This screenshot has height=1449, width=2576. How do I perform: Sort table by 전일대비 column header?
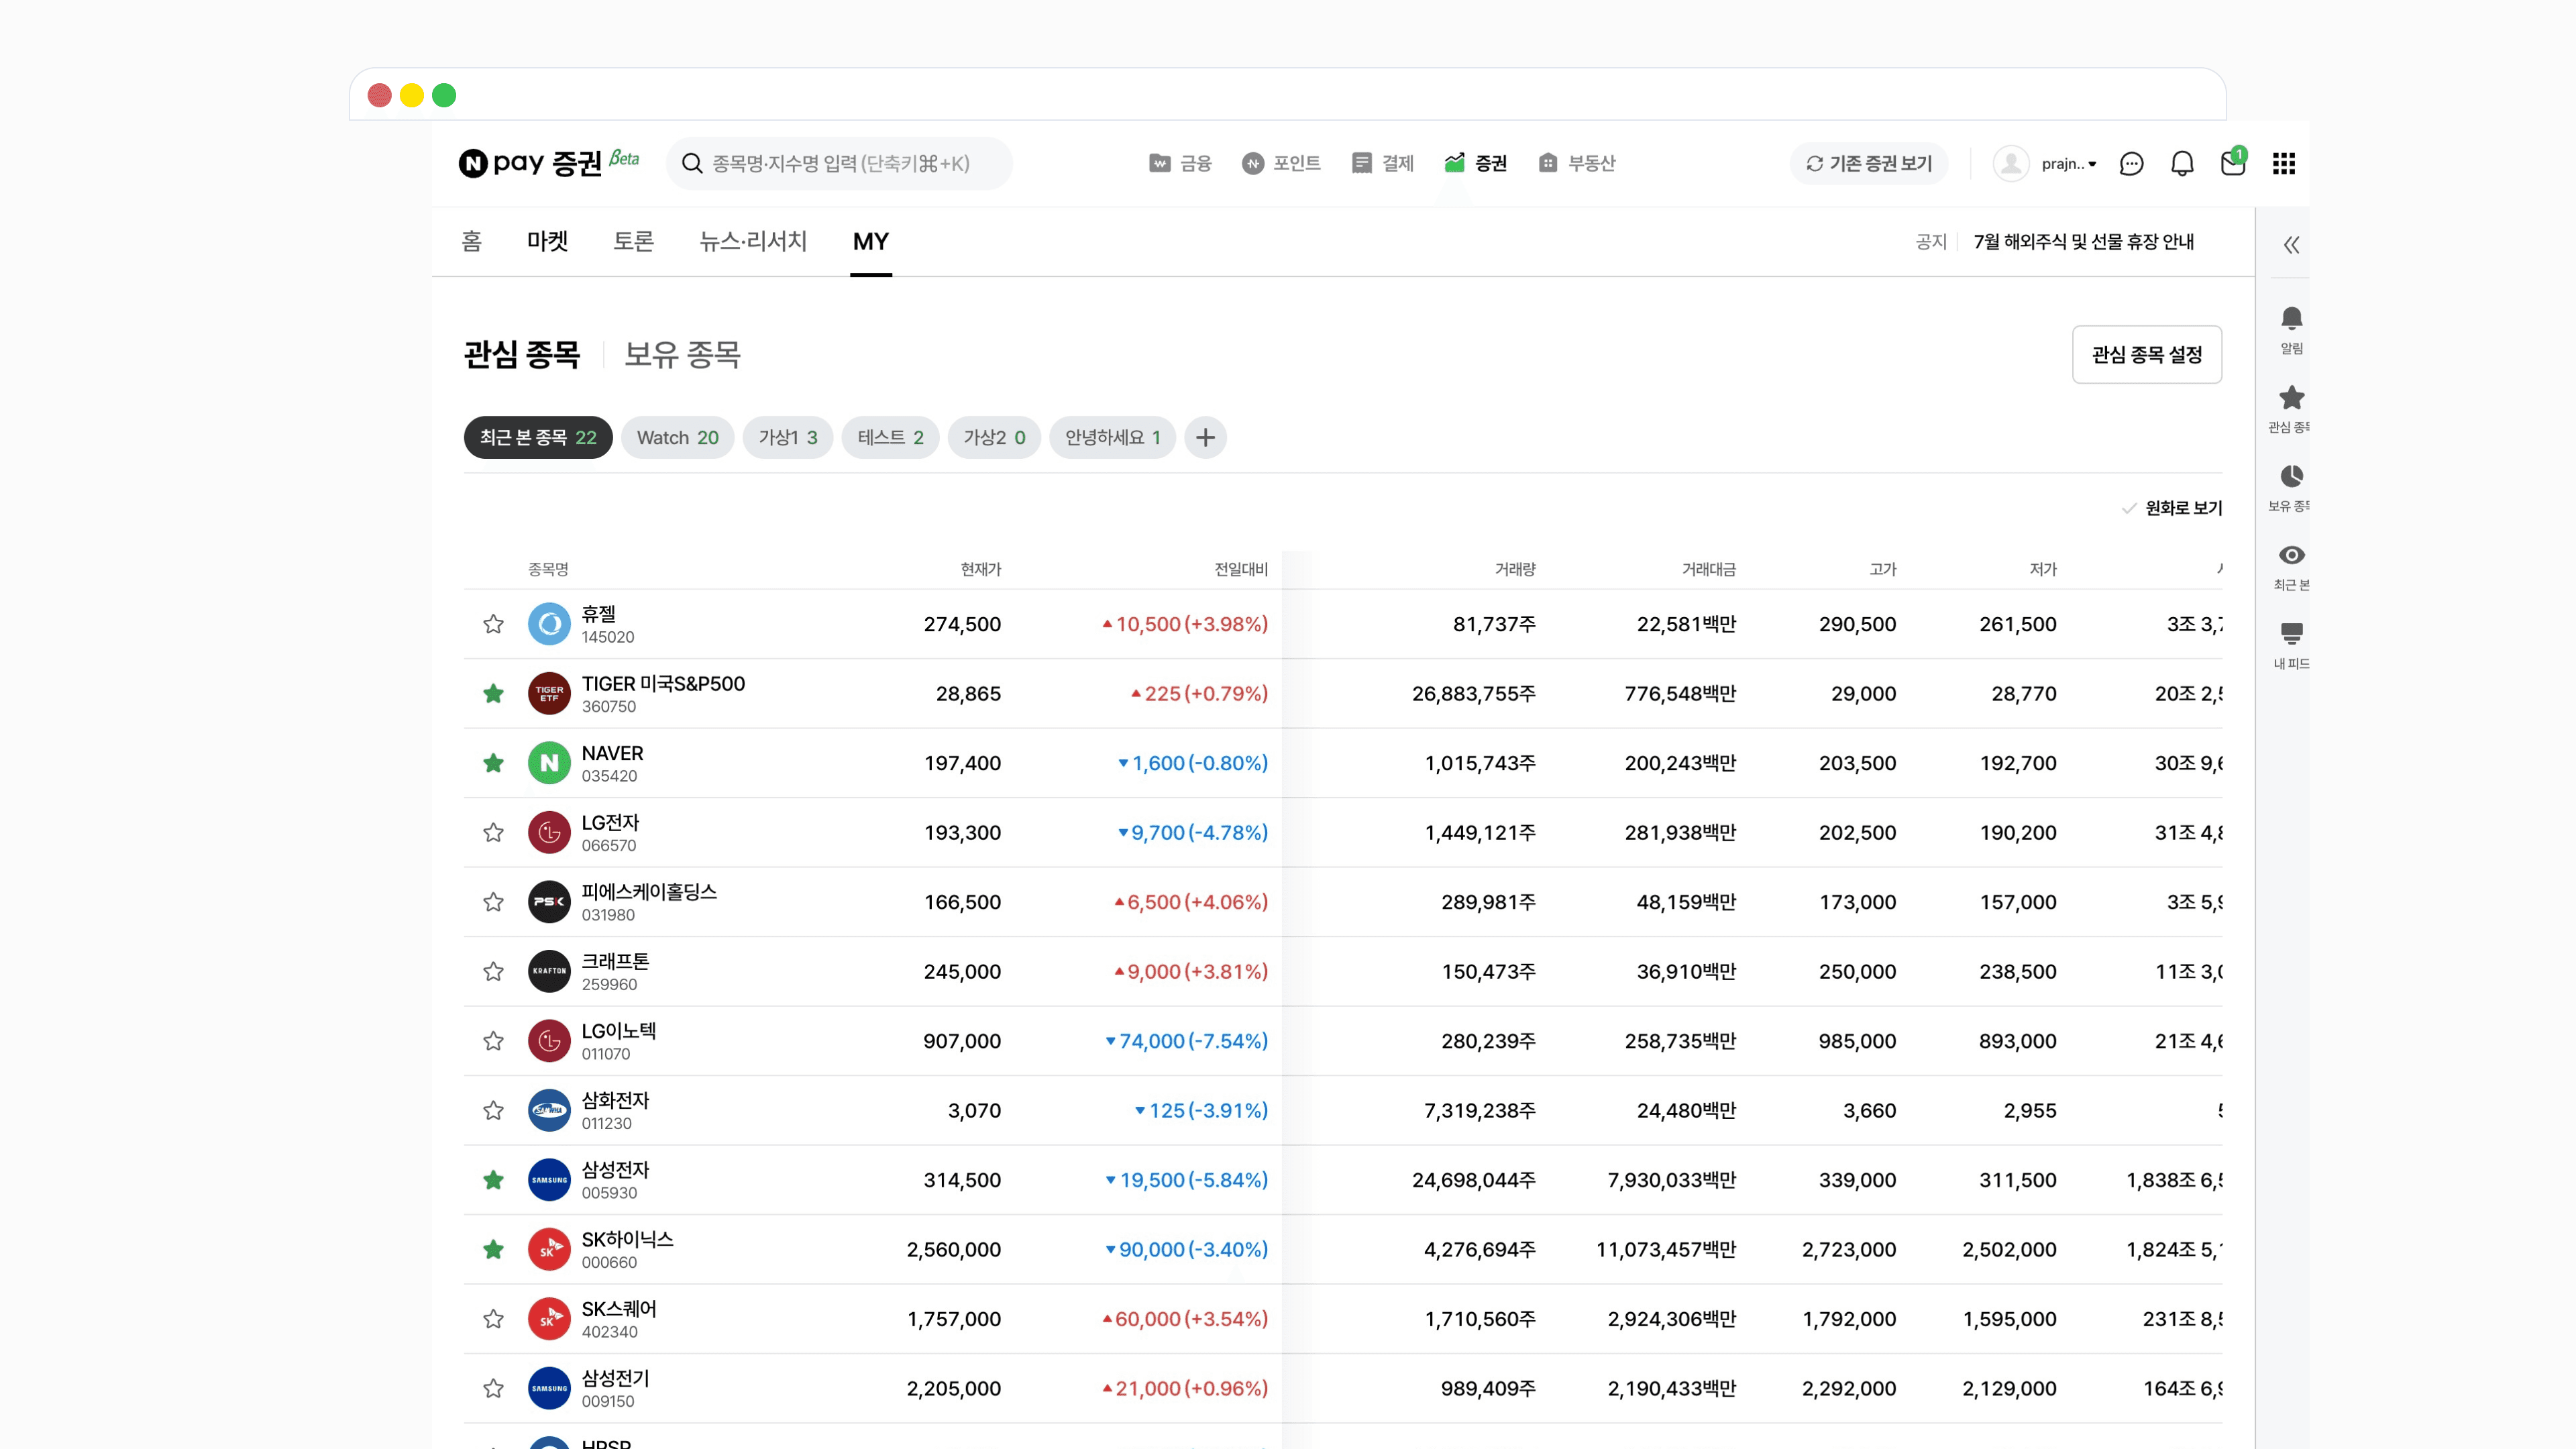click(x=1241, y=569)
